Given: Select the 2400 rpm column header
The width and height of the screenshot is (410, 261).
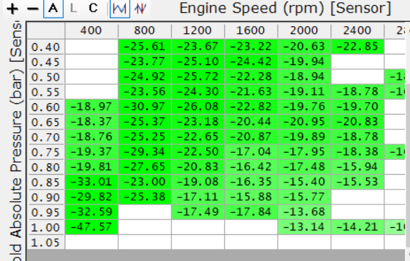Looking at the screenshot, I should [358, 30].
